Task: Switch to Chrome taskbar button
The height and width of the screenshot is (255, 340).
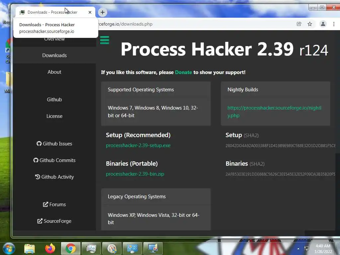Action: tap(71, 248)
